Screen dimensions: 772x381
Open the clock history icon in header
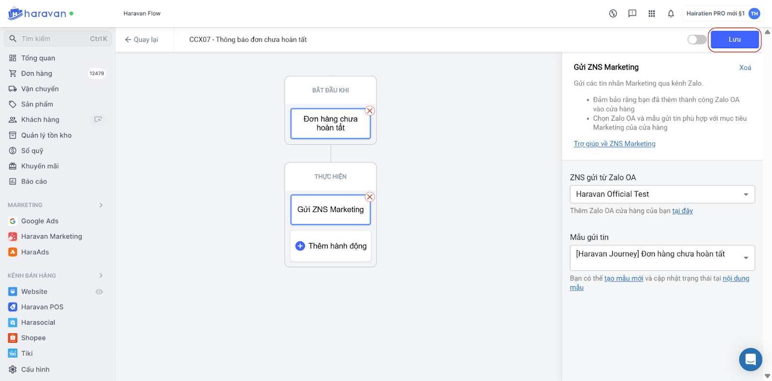(613, 14)
